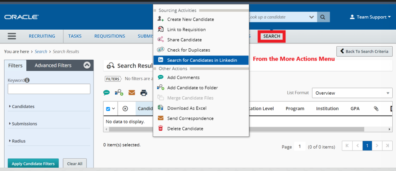Expand the Submissions filter section
The image size is (396, 171).
(x=23, y=124)
